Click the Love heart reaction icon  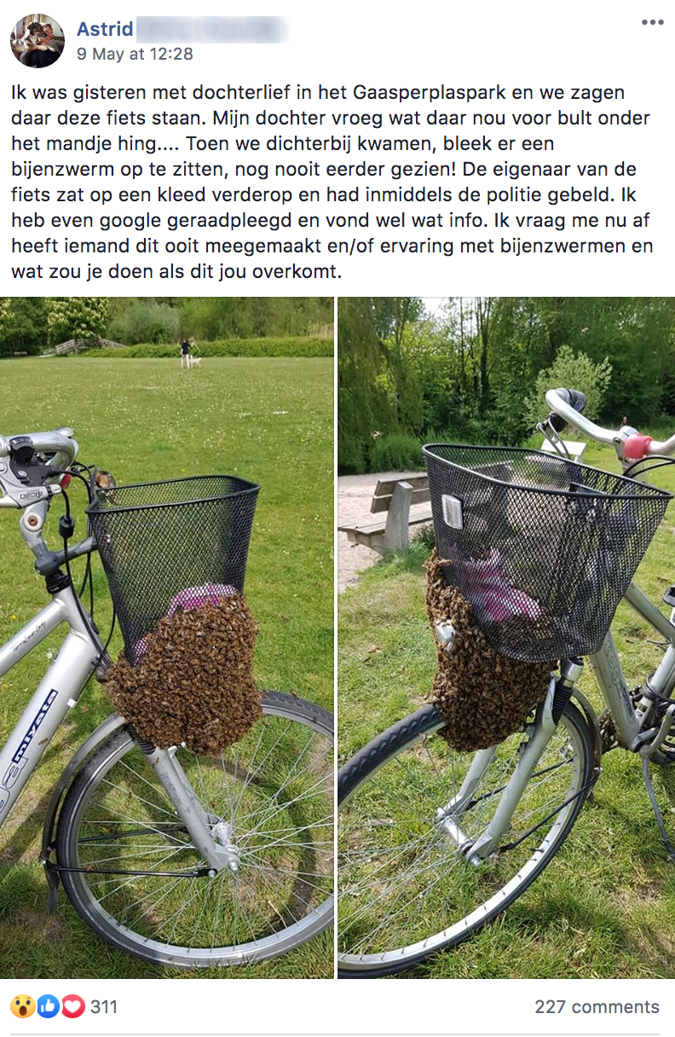coord(73,1006)
